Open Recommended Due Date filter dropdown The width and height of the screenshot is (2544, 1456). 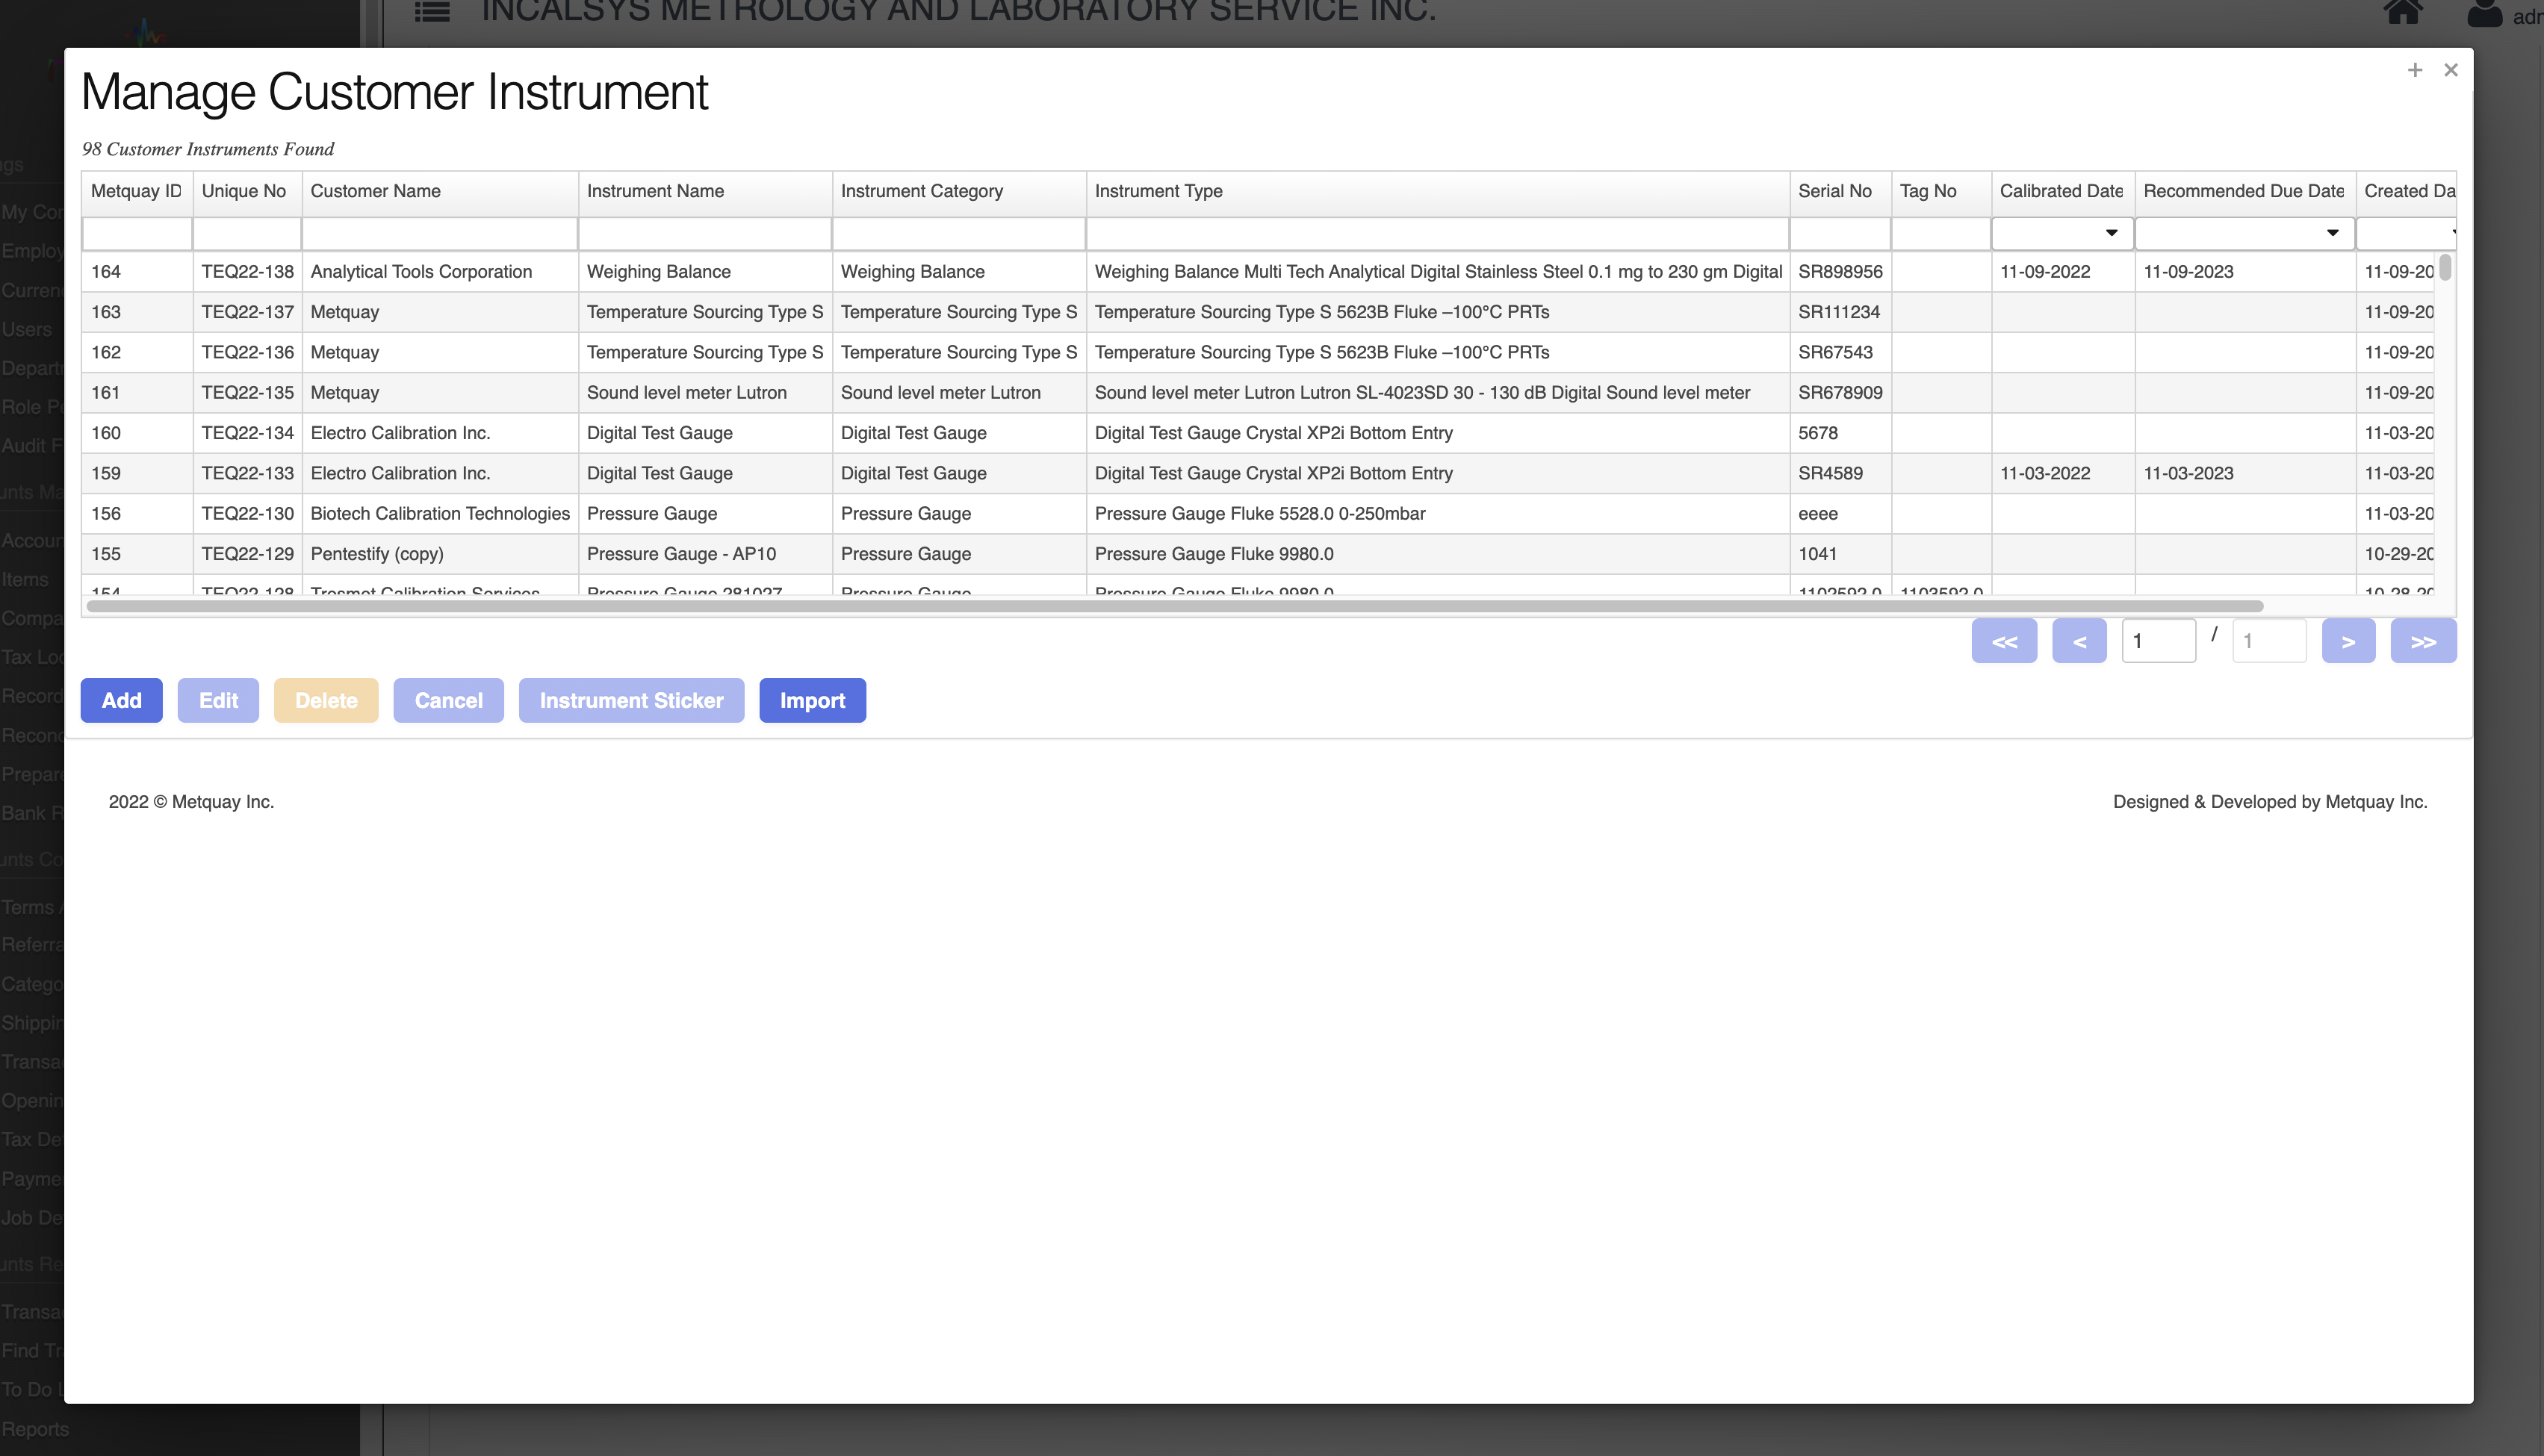[x=2332, y=233]
